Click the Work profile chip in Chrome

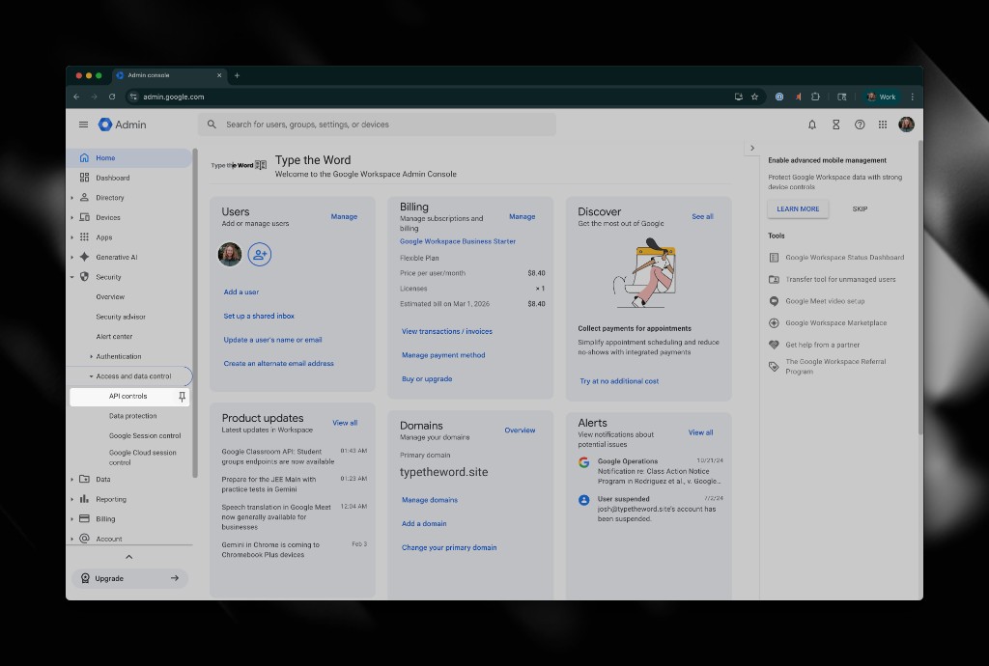(881, 97)
